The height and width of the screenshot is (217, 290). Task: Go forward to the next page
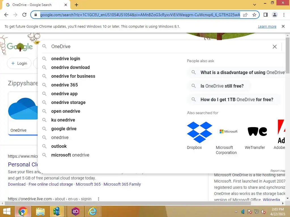tap(15, 15)
